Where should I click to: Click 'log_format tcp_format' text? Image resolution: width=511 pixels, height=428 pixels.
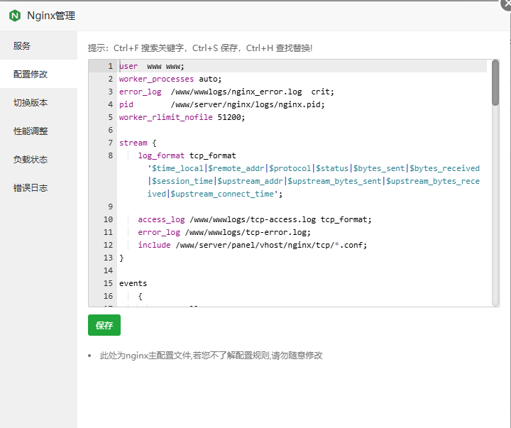[x=187, y=155]
